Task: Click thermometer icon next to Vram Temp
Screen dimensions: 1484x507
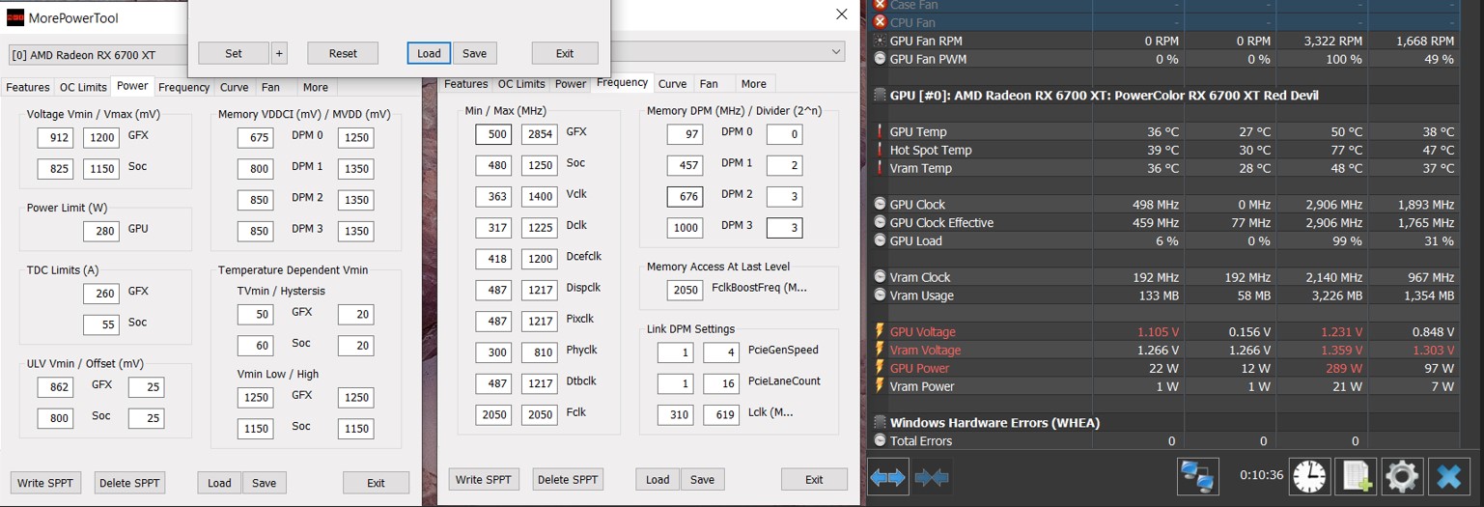Action: point(880,168)
